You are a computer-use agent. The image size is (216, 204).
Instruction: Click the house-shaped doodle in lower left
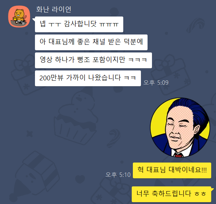coord(38,173)
